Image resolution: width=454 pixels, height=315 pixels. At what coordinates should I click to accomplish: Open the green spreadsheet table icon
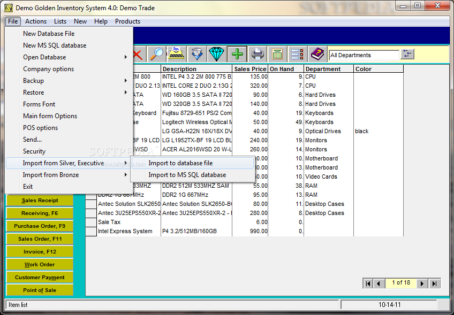click(277, 54)
